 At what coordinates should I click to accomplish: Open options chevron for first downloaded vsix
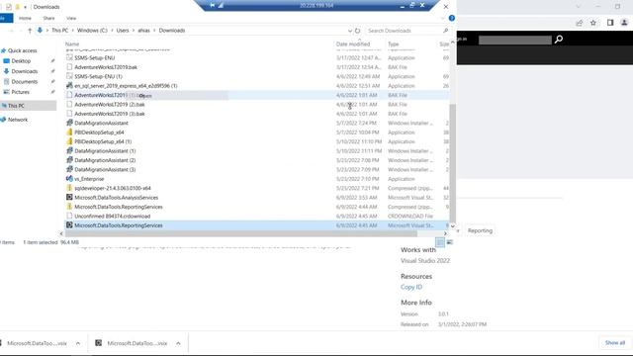78,343
